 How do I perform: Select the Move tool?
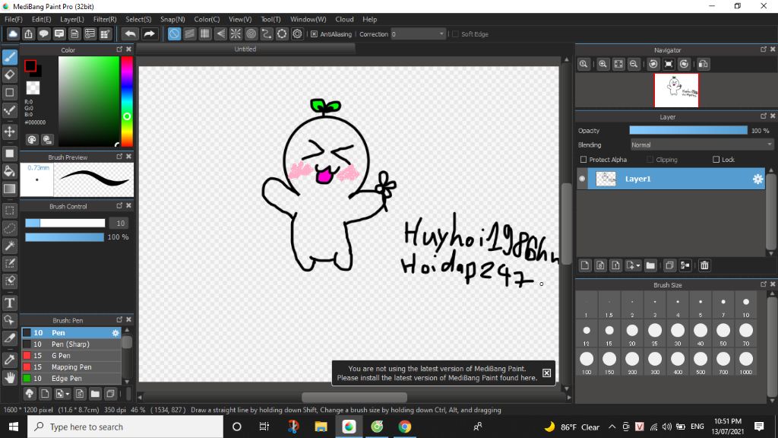pyautogui.click(x=9, y=132)
